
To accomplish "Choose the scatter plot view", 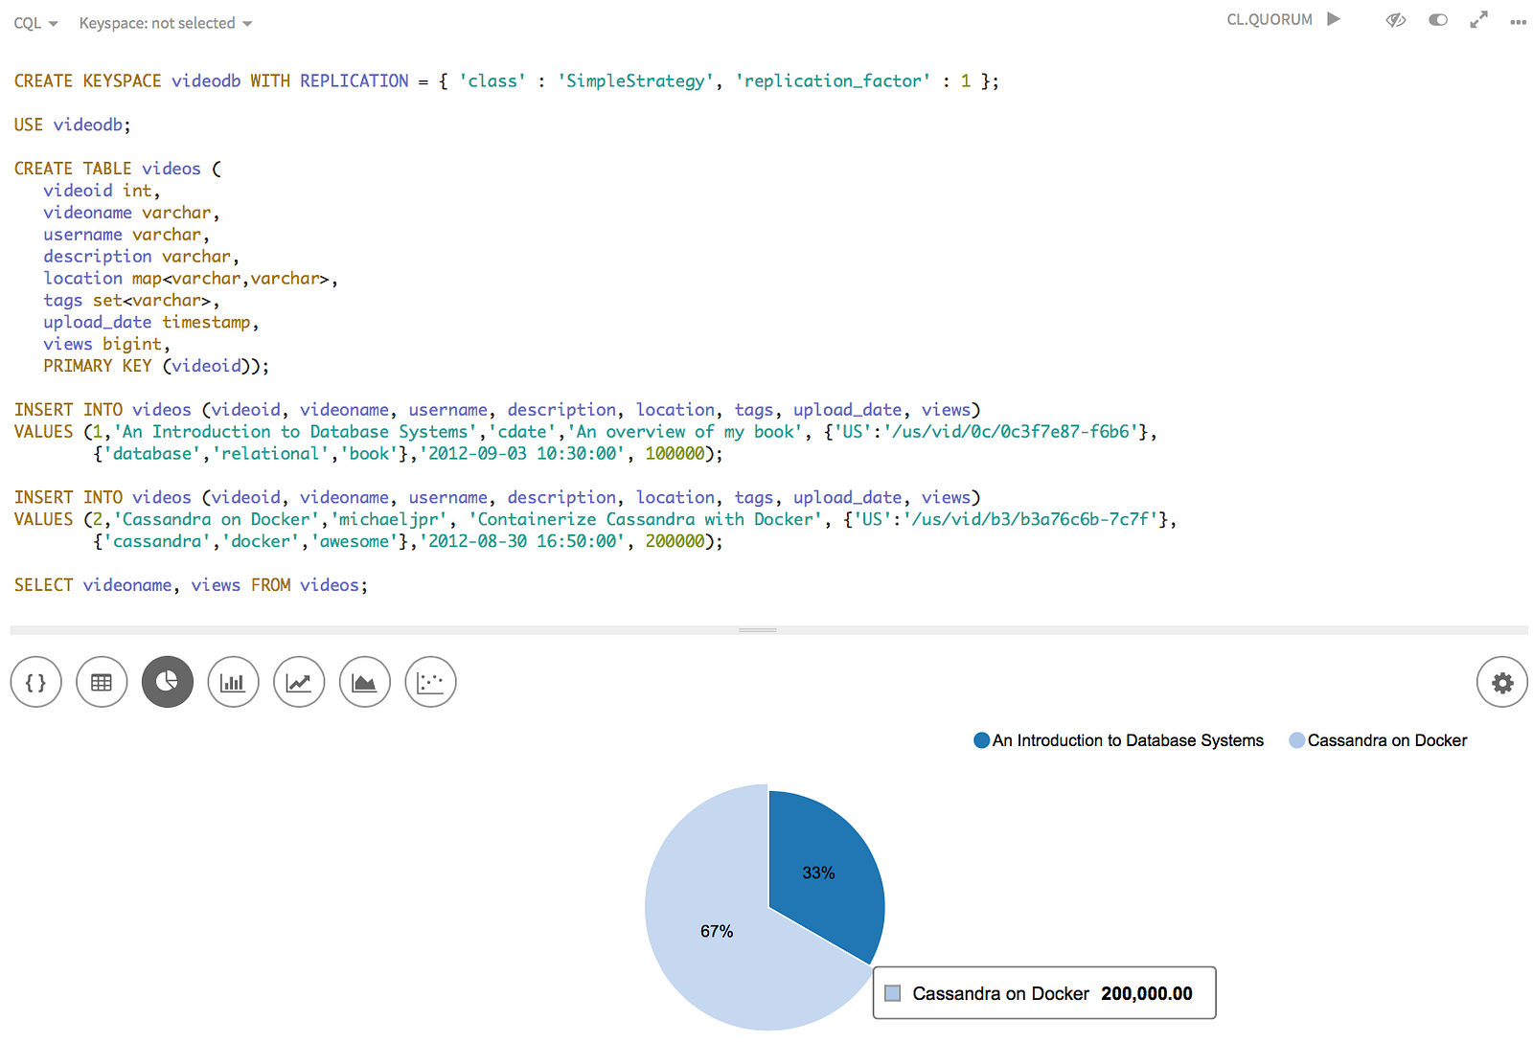I will tap(430, 682).
